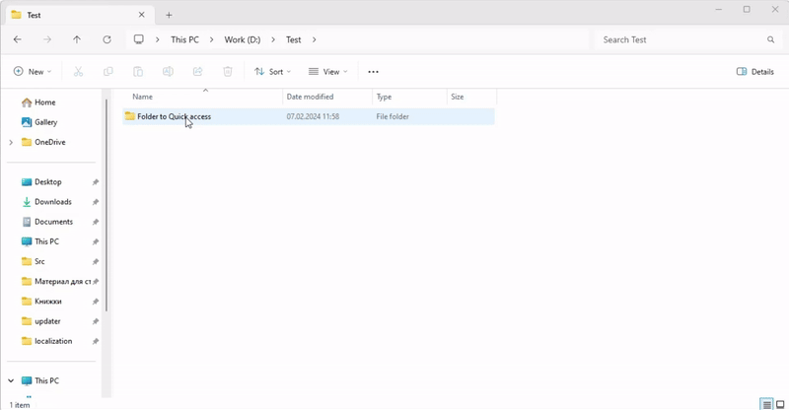Switch to large thumbnails view in status bar
Screen dimensions: 789x410
click(x=780, y=404)
